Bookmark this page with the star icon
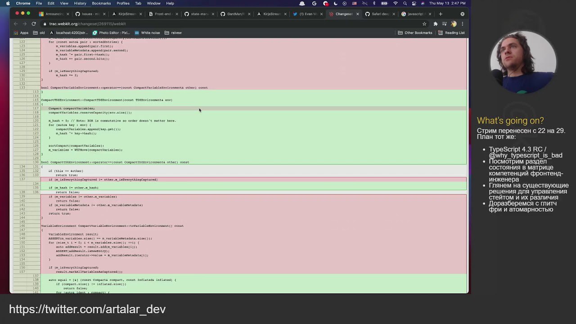The width and height of the screenshot is (576, 324). click(x=424, y=24)
